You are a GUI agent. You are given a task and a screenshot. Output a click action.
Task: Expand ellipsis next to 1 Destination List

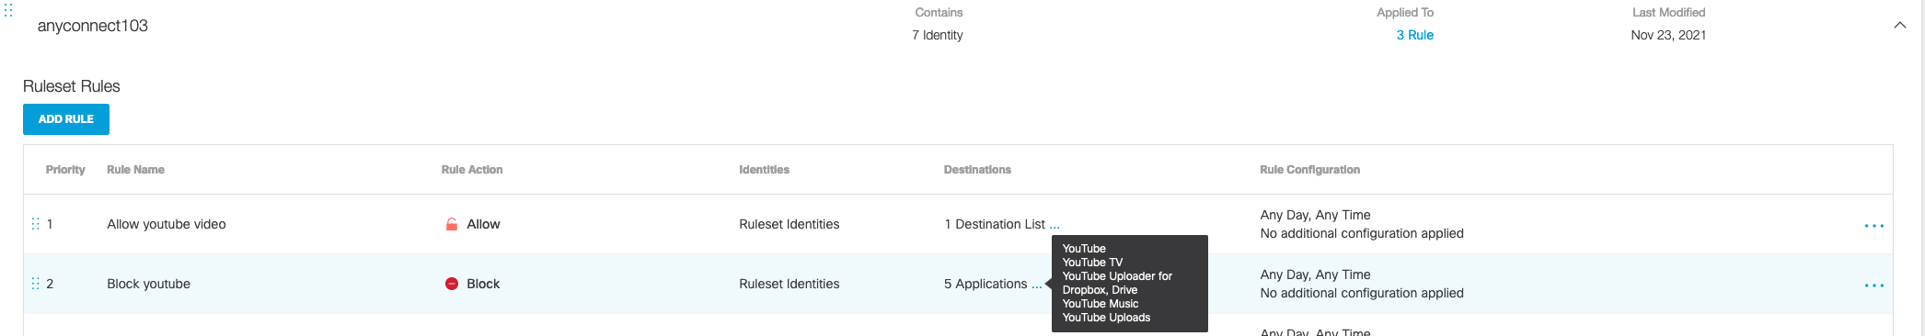(1055, 225)
